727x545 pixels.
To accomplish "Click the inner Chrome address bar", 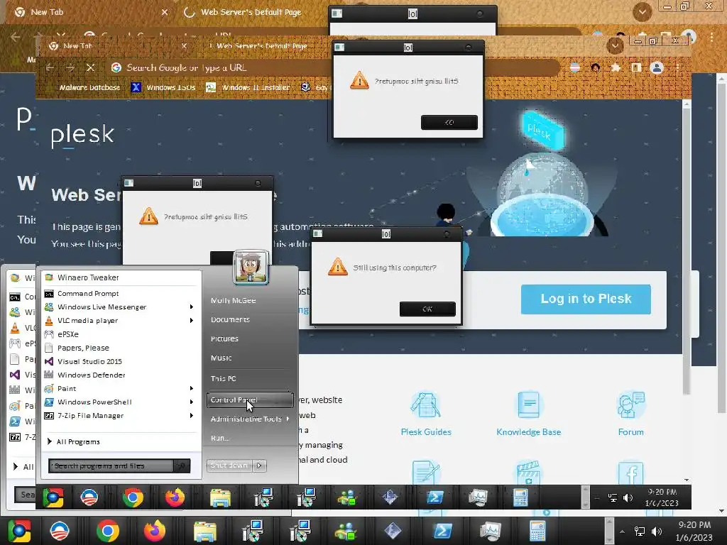I will 334,67.
